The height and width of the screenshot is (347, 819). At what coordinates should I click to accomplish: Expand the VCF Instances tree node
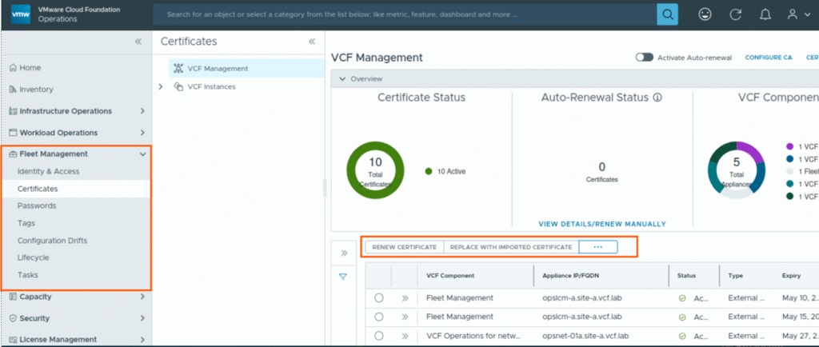[x=161, y=86]
